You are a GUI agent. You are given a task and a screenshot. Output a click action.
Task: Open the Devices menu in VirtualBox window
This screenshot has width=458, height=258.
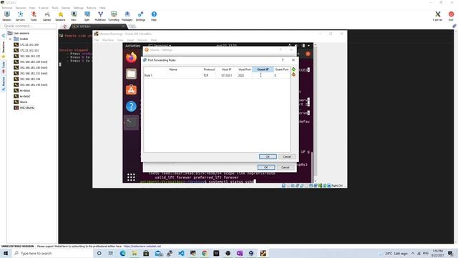coord(142,40)
